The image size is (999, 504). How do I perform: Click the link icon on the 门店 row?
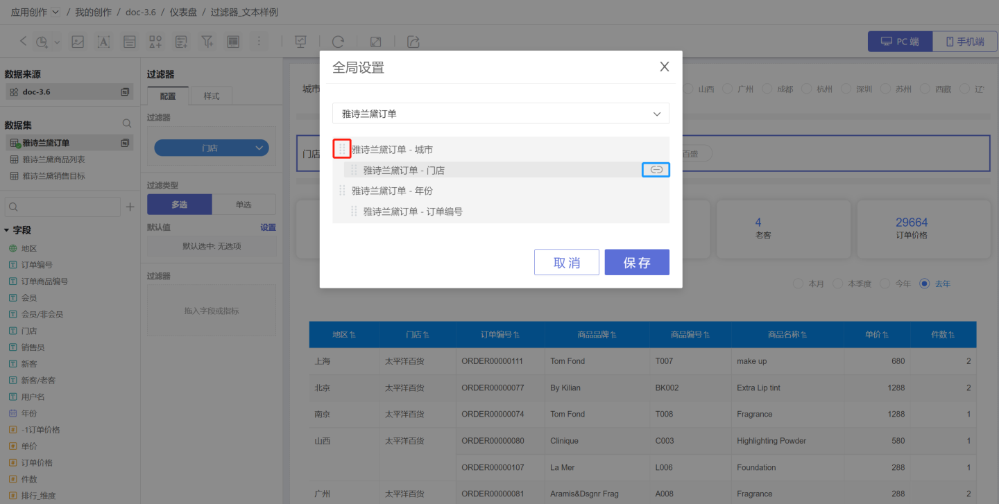point(656,170)
